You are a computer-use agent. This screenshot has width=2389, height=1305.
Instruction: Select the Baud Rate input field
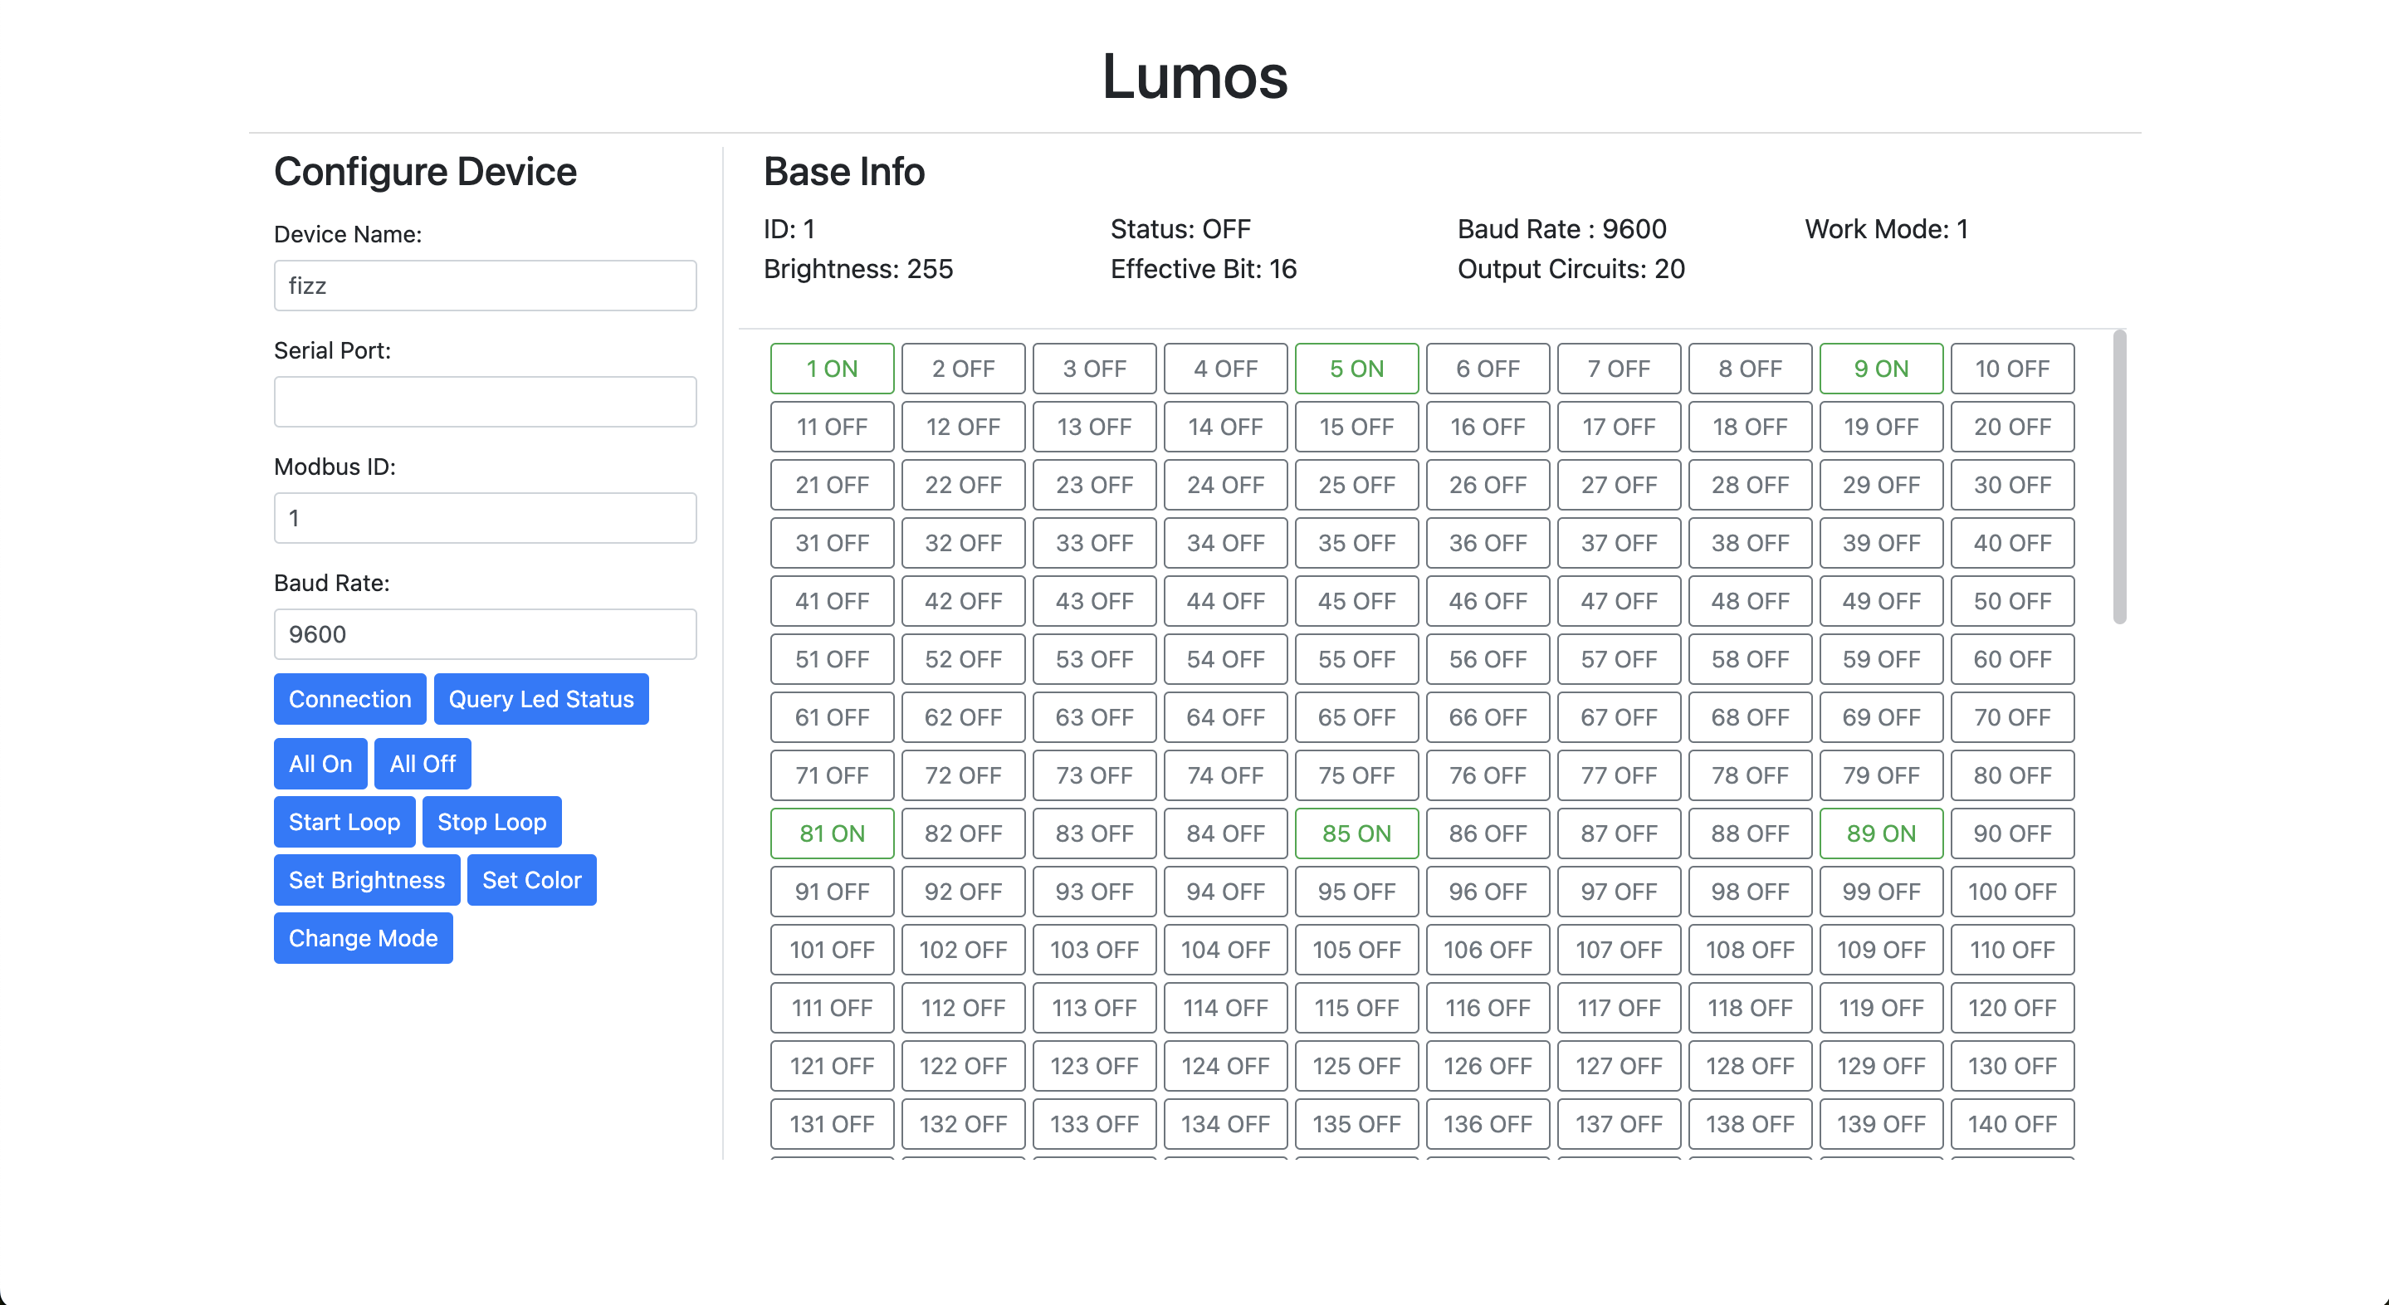(488, 633)
